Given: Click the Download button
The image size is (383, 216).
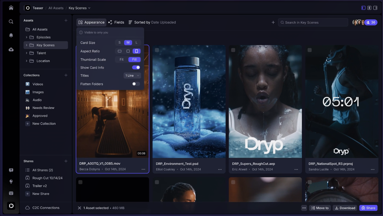Looking at the screenshot, I should pos(345,208).
